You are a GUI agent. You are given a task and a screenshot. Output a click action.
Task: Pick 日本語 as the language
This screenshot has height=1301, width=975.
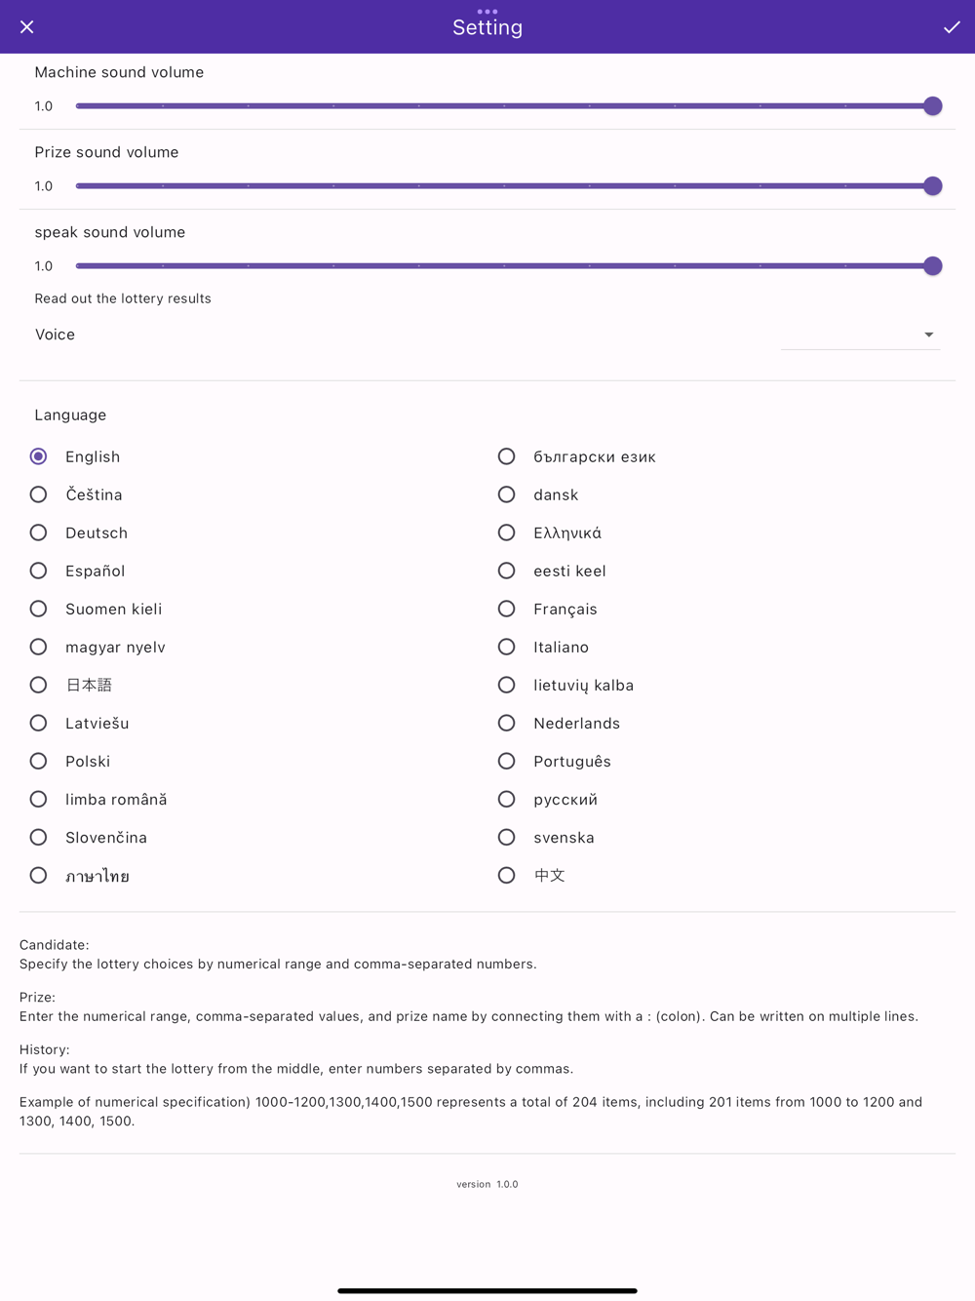tap(39, 685)
